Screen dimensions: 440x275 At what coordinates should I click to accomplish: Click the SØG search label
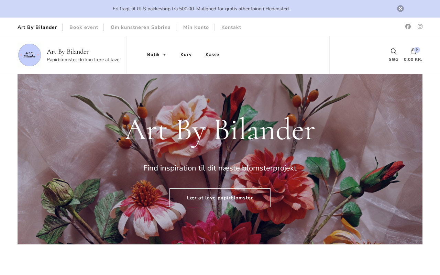tap(394, 59)
